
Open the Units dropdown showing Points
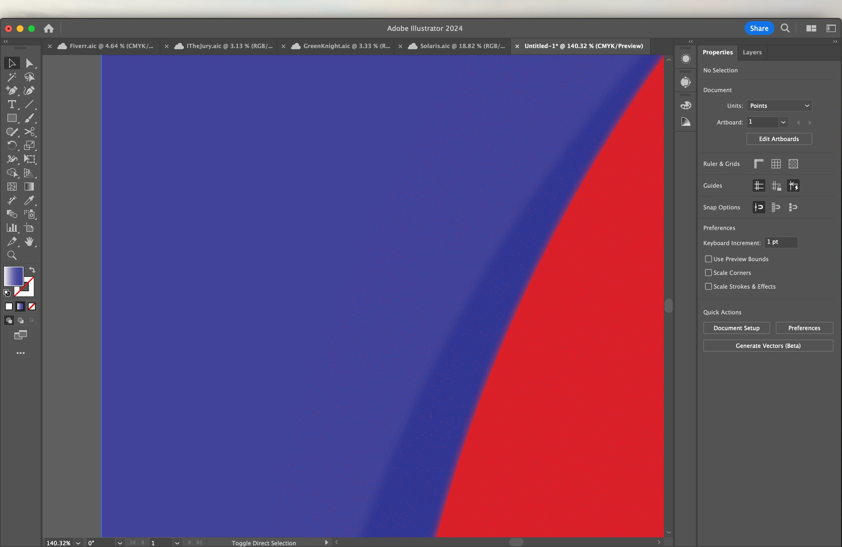(779, 106)
